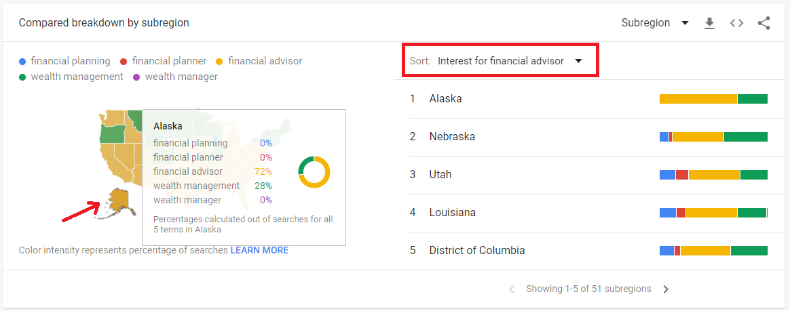Open the LEARN MORE link
790x311 pixels.
[259, 250]
